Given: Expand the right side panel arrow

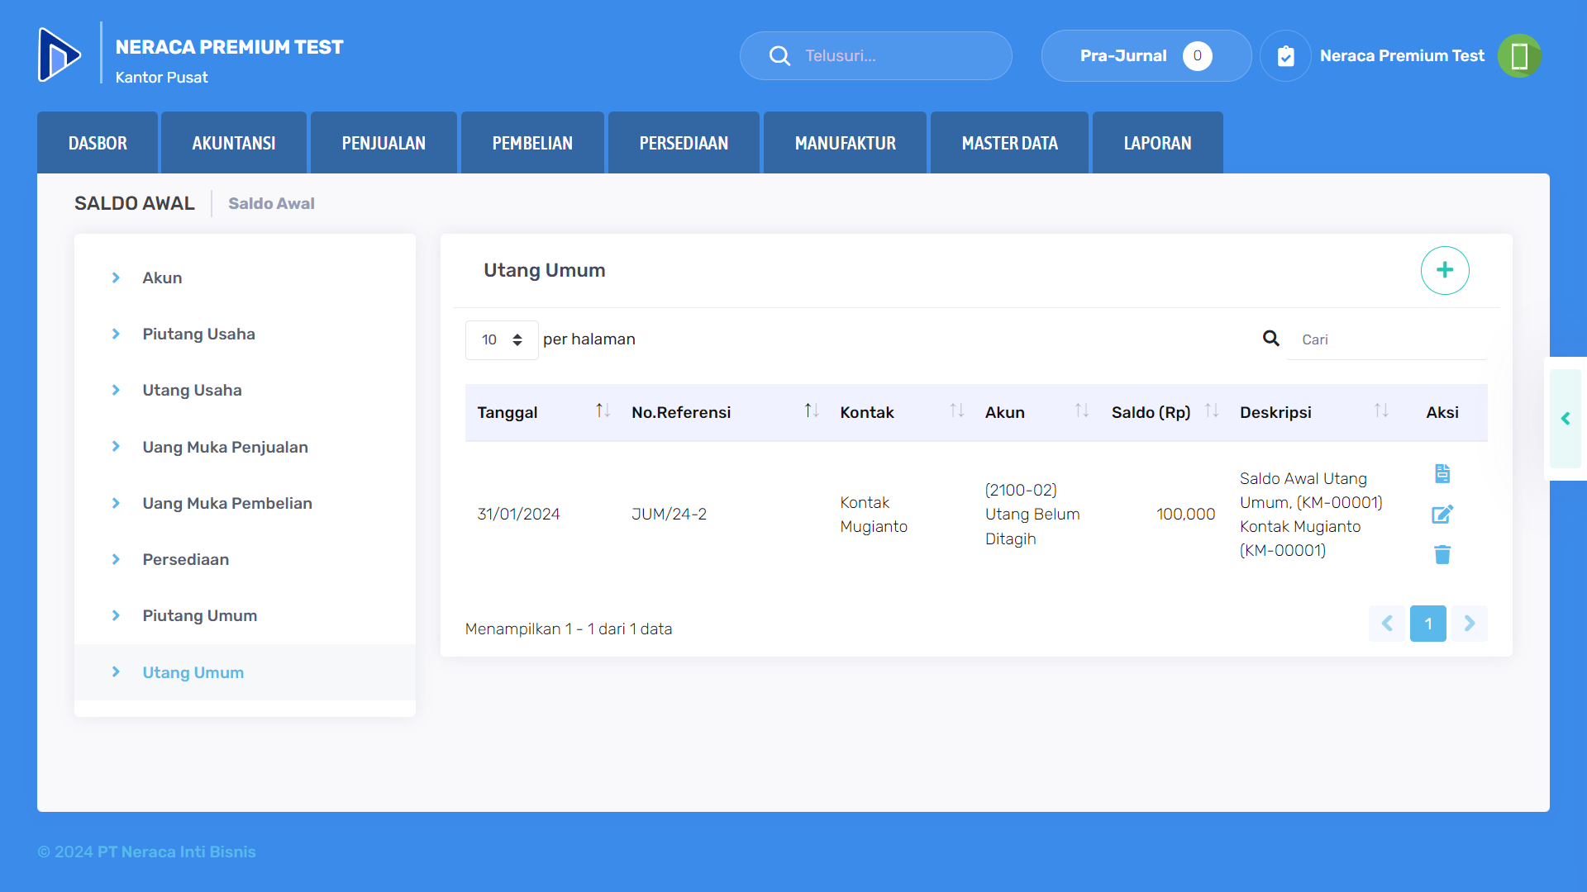Looking at the screenshot, I should [x=1566, y=419].
